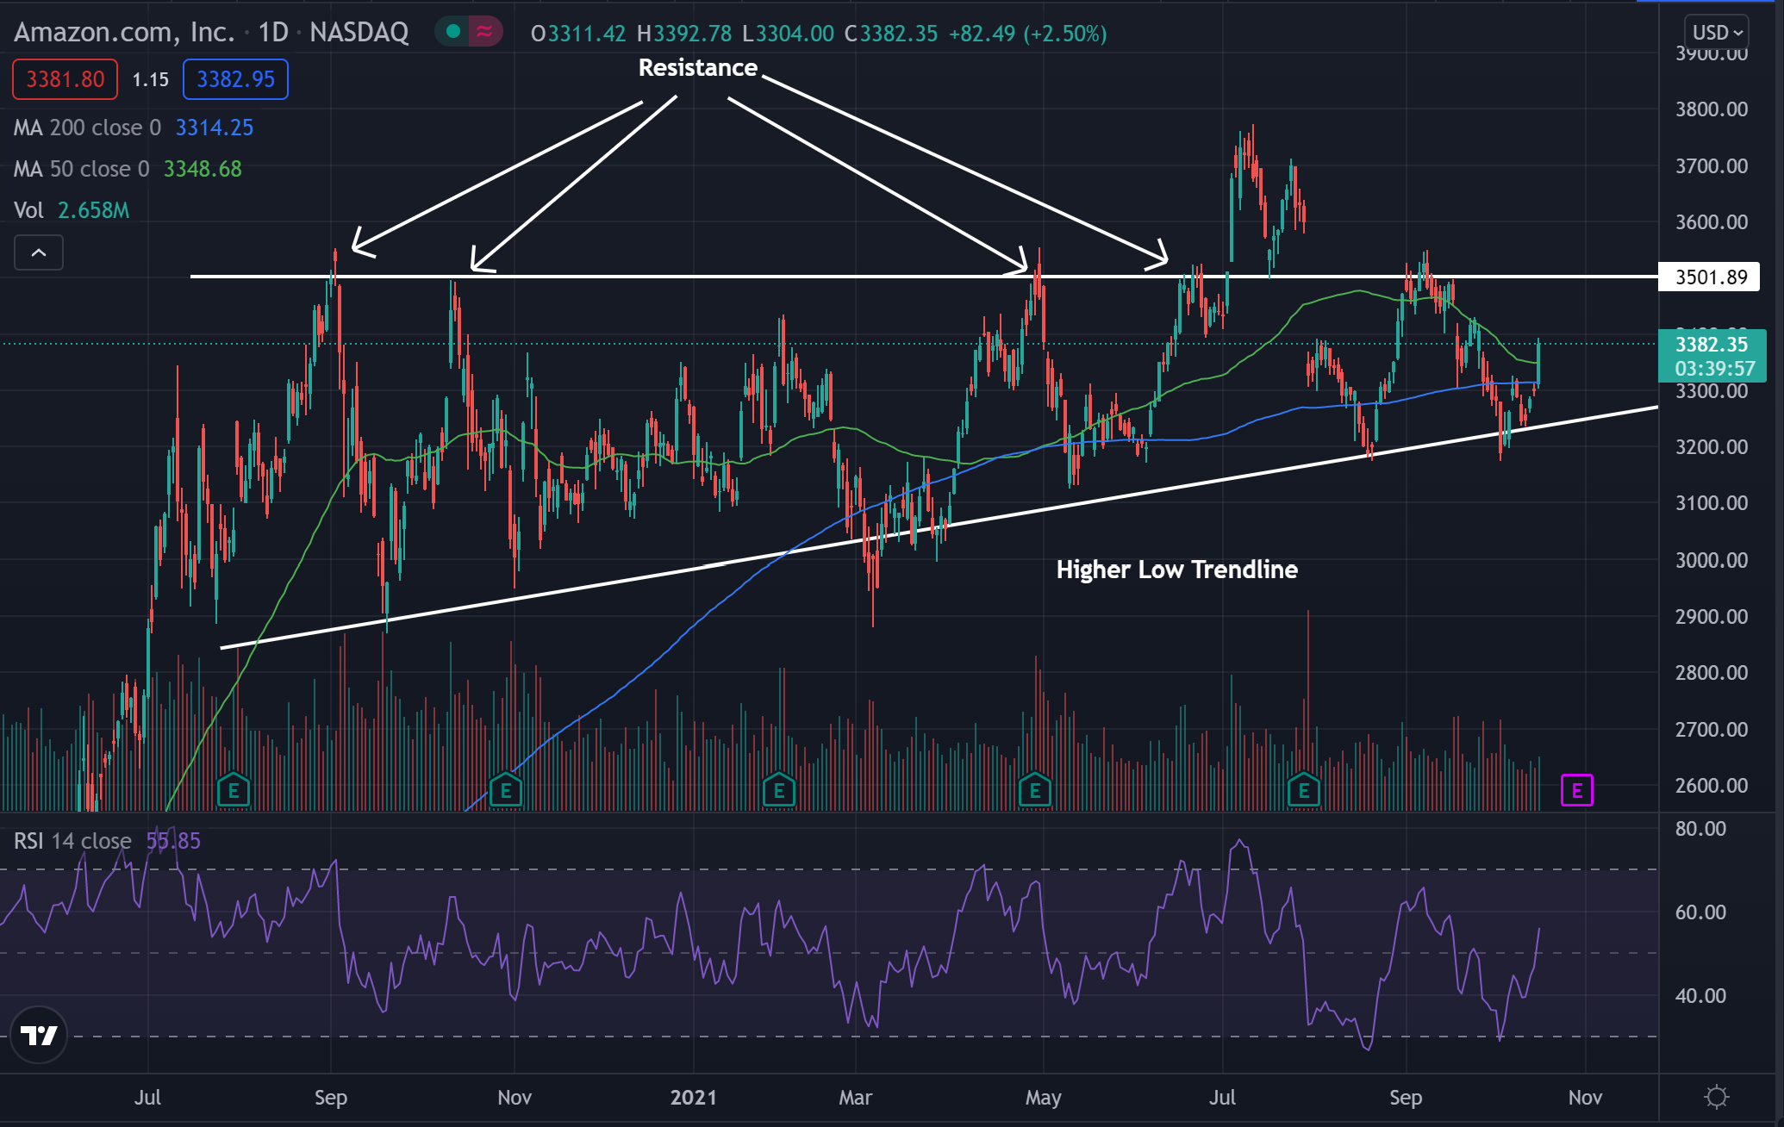1784x1127 pixels.
Task: Click the green market status dot icon
Action: click(x=452, y=33)
